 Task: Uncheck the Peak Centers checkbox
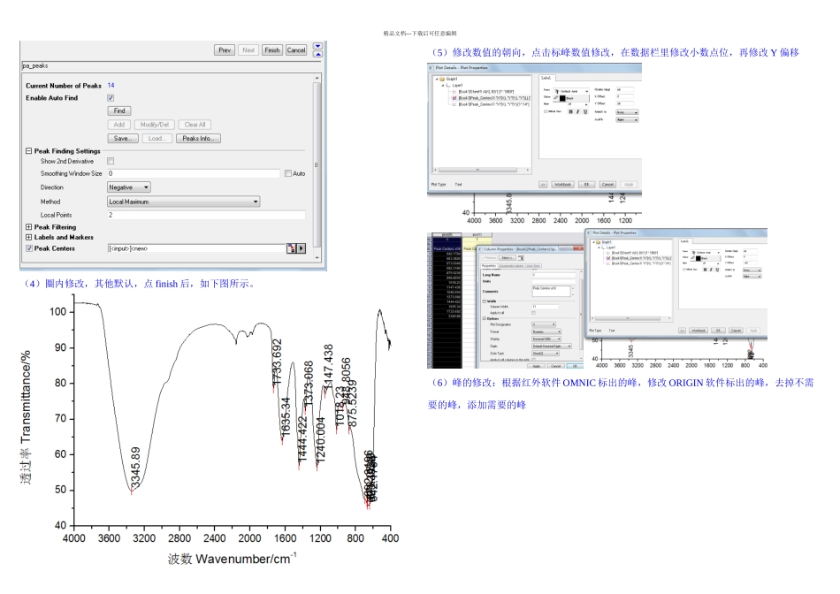pyautogui.click(x=29, y=248)
